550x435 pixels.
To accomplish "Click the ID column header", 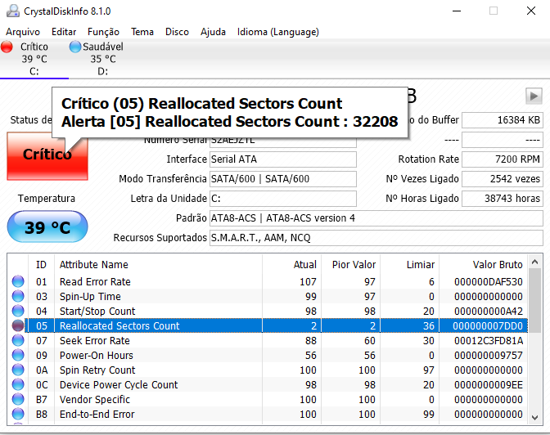I will pos(42,264).
